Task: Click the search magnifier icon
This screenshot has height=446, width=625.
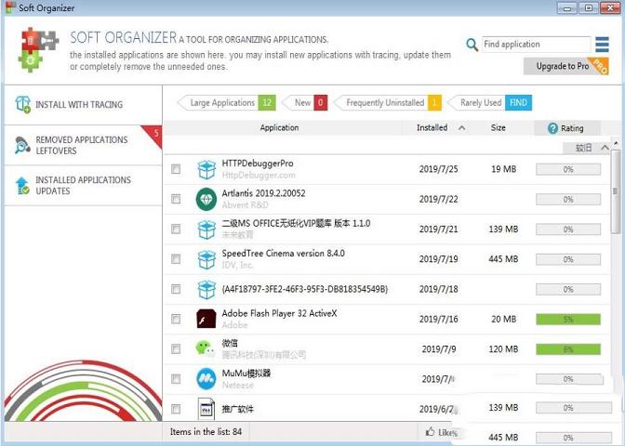Action: tap(472, 45)
